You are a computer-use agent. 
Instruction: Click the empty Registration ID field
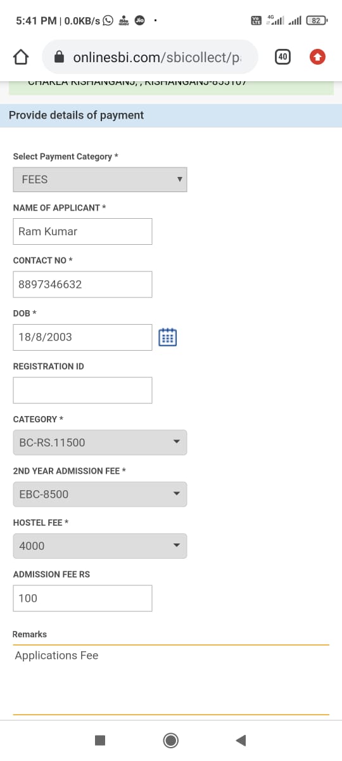(x=82, y=390)
